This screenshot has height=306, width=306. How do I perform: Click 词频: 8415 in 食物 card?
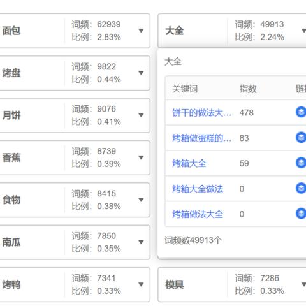[94, 194]
